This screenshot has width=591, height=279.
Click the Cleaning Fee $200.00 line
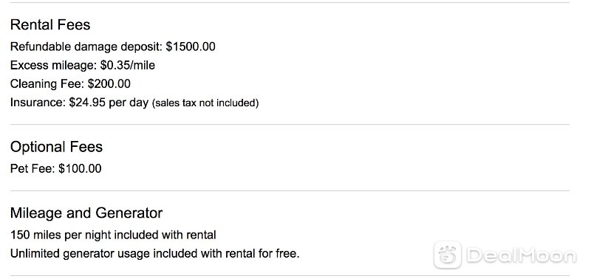tap(70, 83)
